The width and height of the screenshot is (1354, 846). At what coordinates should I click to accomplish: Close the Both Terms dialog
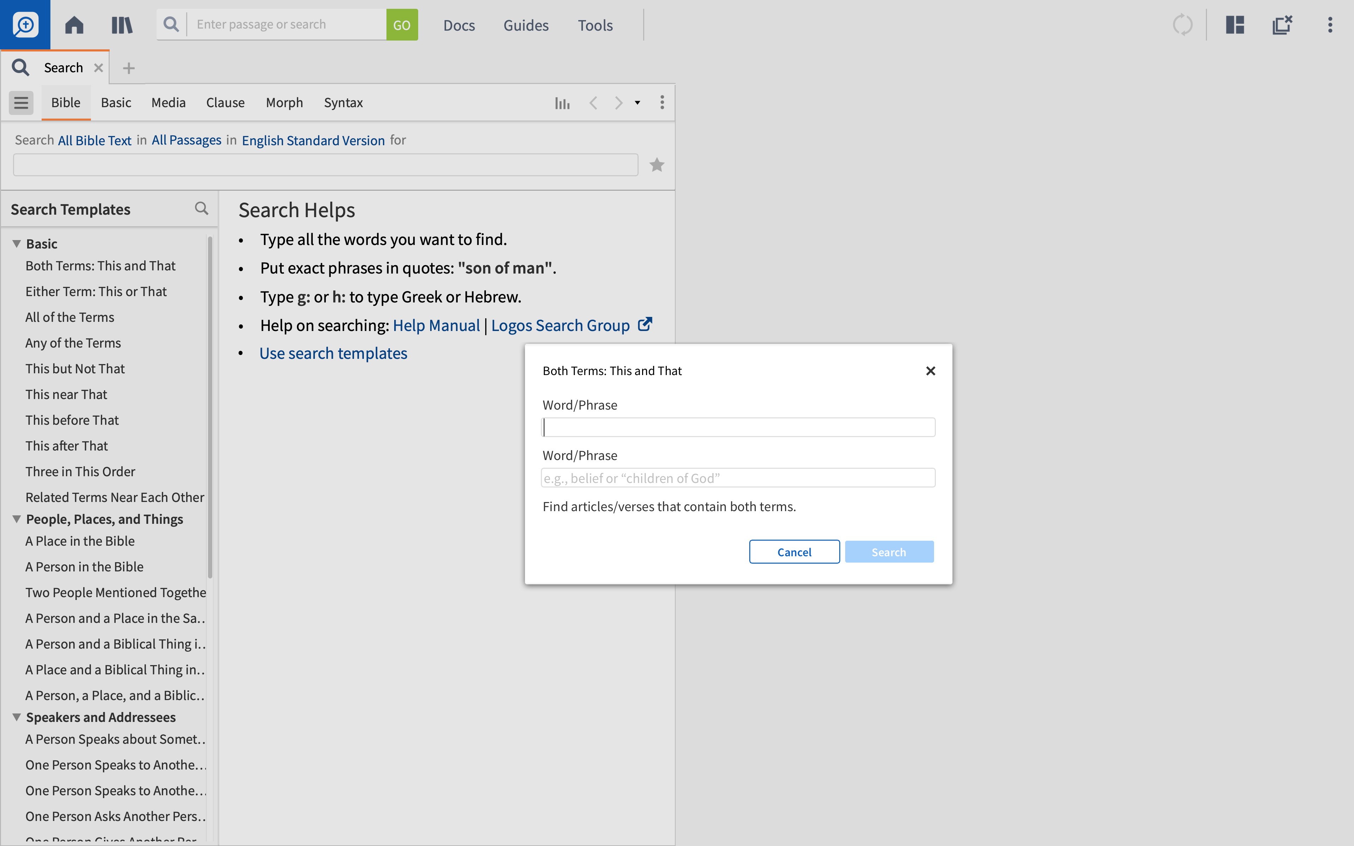(931, 371)
